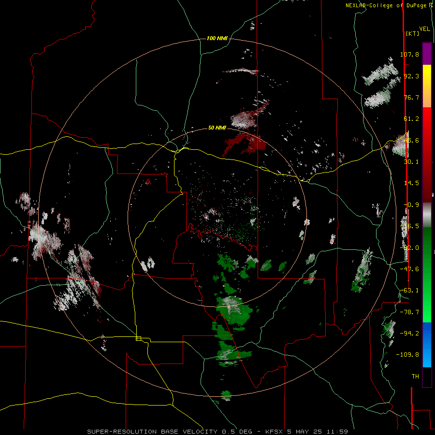
Task: Click the 100 NMI range ring label
Action: 217,38
